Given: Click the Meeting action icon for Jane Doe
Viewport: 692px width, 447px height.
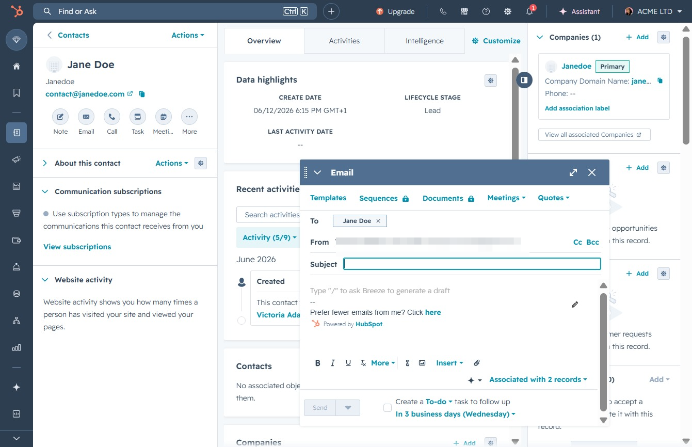Looking at the screenshot, I should (164, 117).
